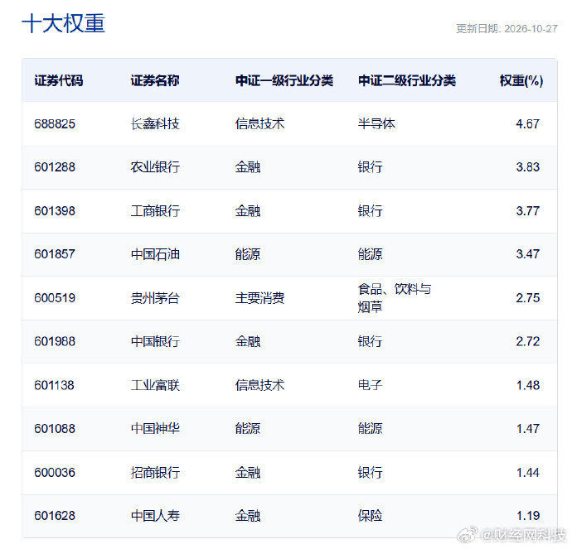Click weight value 1.19
572x549 pixels.
tap(527, 516)
